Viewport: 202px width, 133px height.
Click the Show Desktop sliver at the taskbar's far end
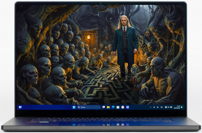pyautogui.click(x=184, y=107)
